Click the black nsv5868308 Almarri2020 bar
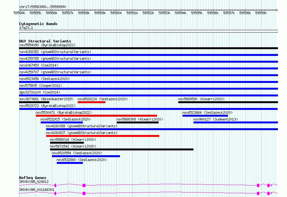 click(138, 122)
